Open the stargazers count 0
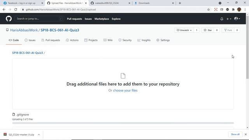This screenshot has height=140, width=249. 217,30
